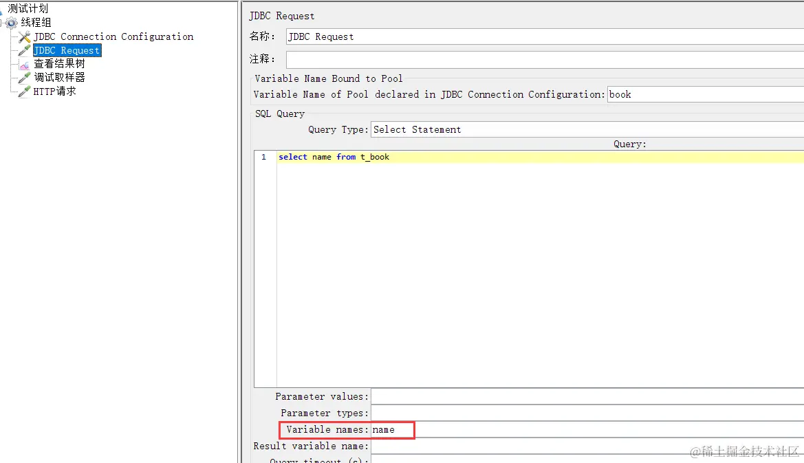
Task: Click the pool variable name field 'book'
Action: 706,94
